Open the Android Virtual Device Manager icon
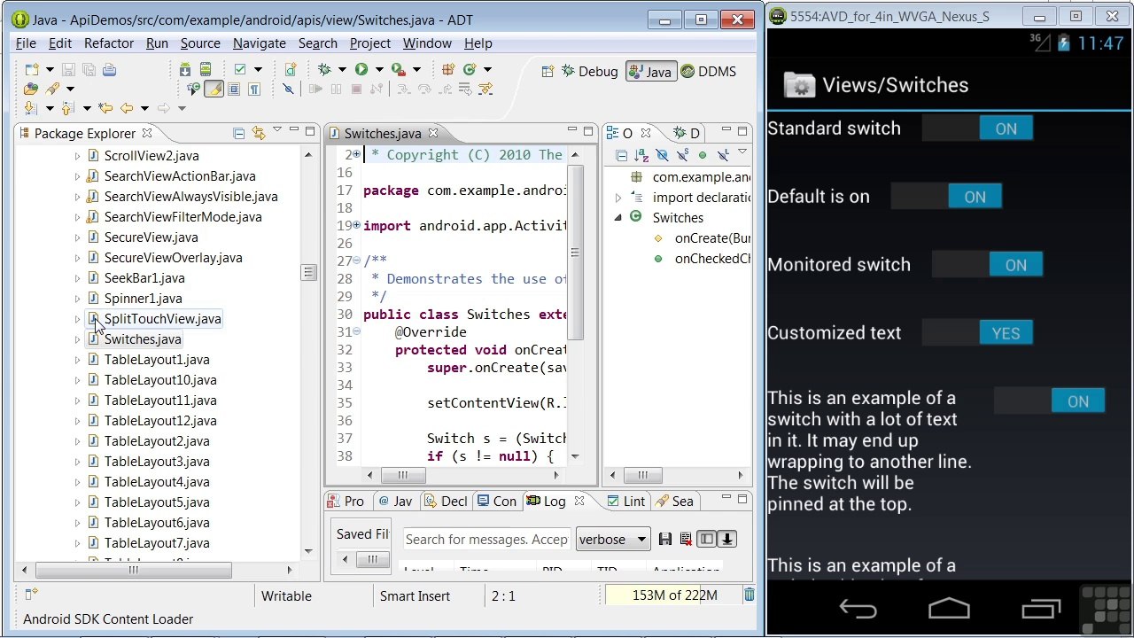The image size is (1134, 638). coord(206,69)
